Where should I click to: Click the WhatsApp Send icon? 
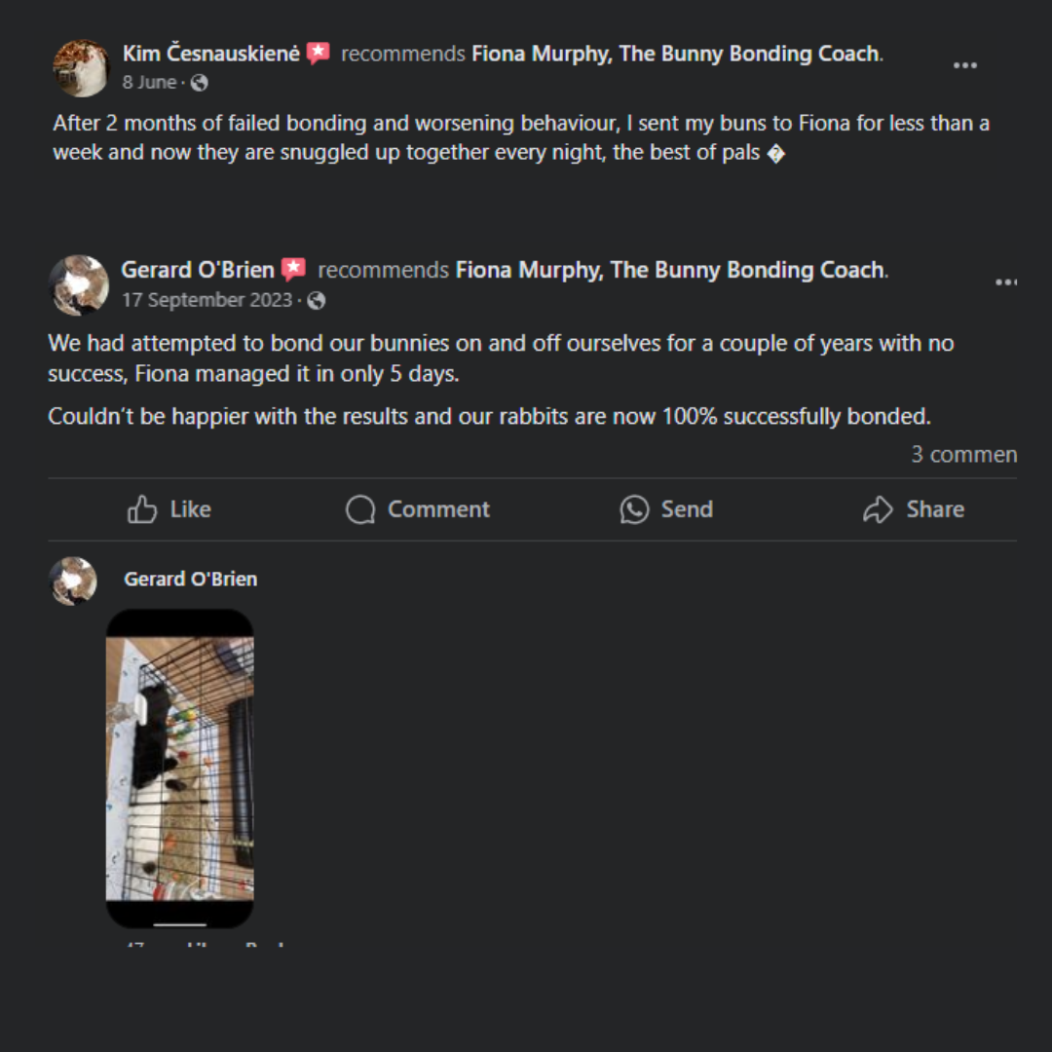coord(634,509)
